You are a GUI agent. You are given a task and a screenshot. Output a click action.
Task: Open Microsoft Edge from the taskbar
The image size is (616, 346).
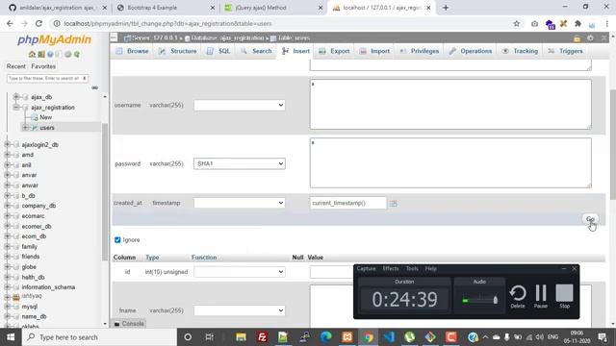(x=325, y=337)
